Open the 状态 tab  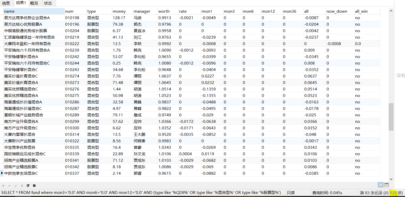(48, 3)
